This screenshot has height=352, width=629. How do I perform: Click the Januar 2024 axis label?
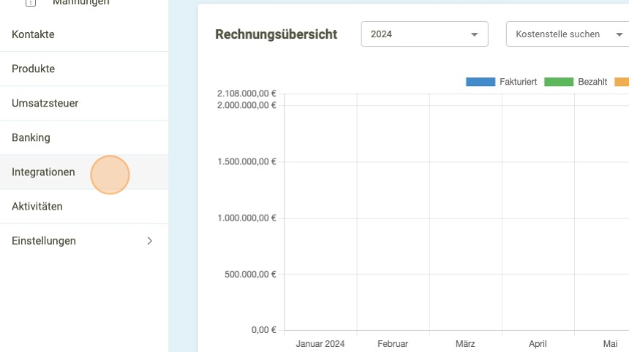click(320, 344)
